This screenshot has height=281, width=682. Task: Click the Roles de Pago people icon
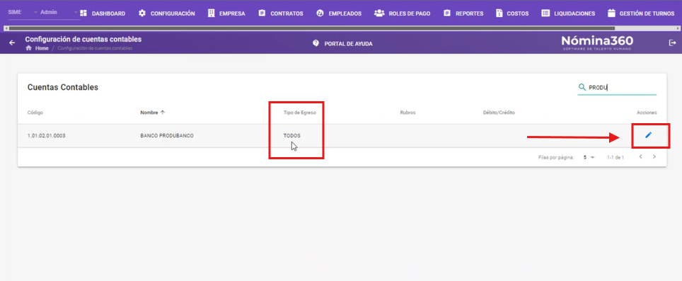(x=379, y=13)
